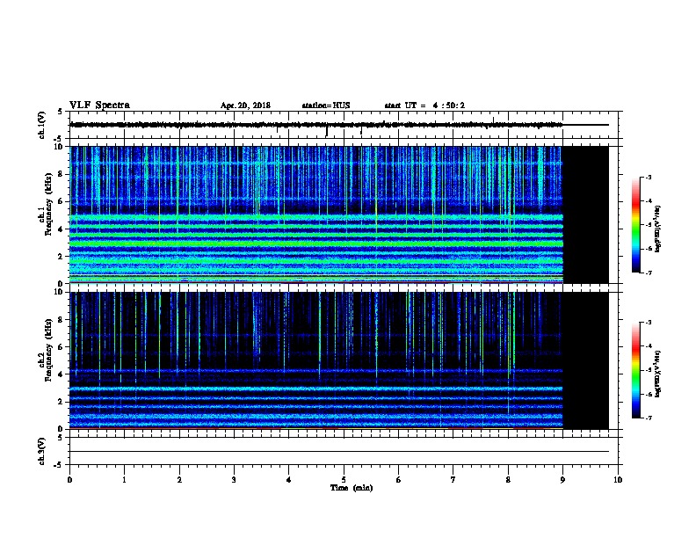The height and width of the screenshot is (538, 696).
Task: Click the ch.2 colorbar log(PSD) units label
Action: click(x=658, y=374)
